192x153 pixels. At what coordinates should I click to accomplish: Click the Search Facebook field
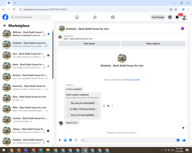pyautogui.click(x=31, y=17)
